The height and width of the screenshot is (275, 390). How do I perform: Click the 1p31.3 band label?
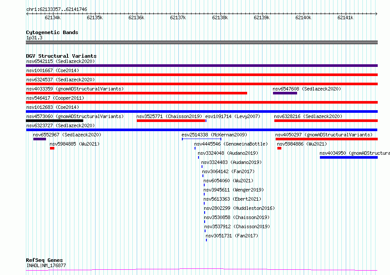[x=34, y=38]
